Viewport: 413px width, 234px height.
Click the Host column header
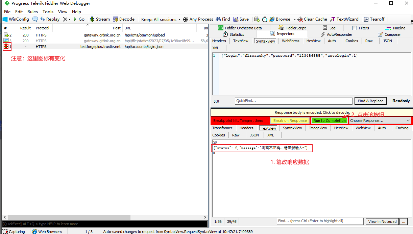87,28
